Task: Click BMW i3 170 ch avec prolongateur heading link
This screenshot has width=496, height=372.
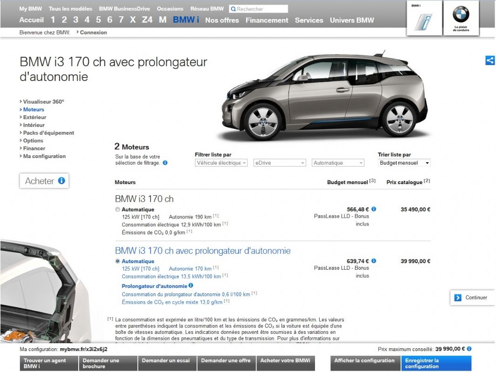Action: point(203,251)
